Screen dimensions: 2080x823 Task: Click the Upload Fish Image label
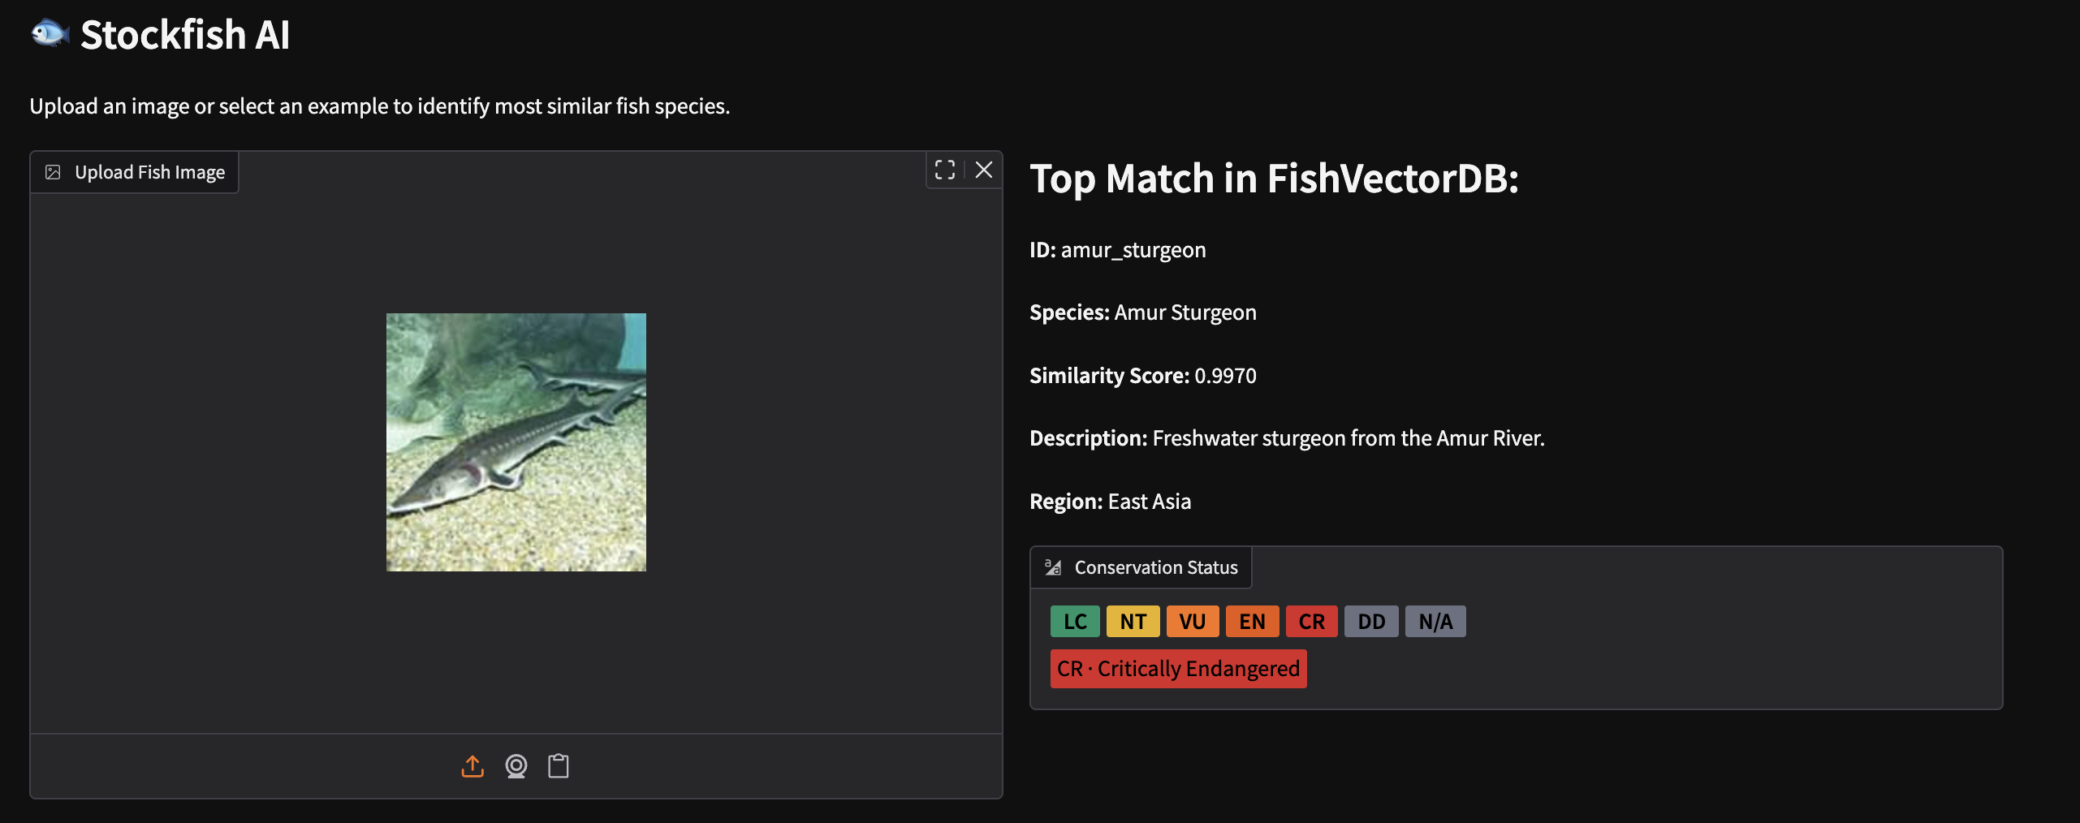tap(149, 172)
